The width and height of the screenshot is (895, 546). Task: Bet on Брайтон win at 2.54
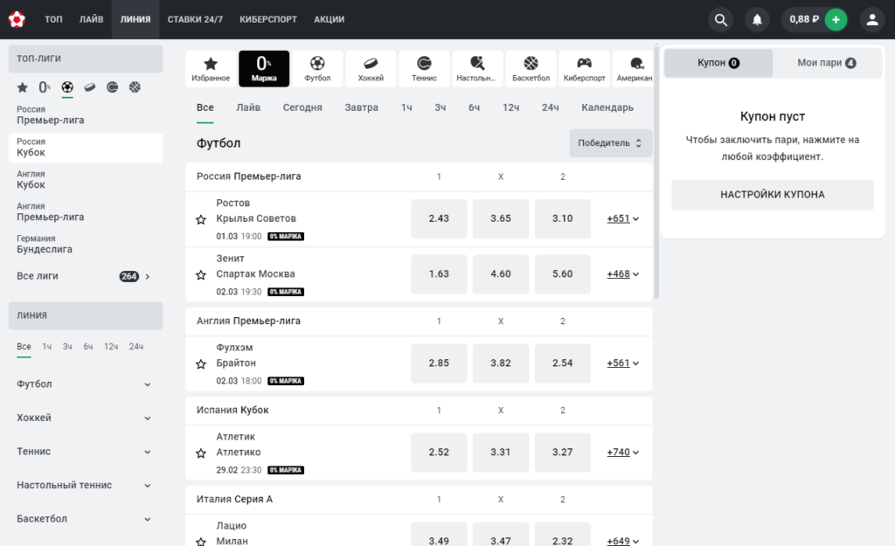(562, 363)
